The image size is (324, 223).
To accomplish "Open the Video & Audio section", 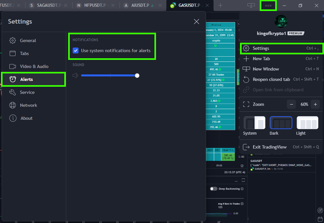I will pos(34,66).
